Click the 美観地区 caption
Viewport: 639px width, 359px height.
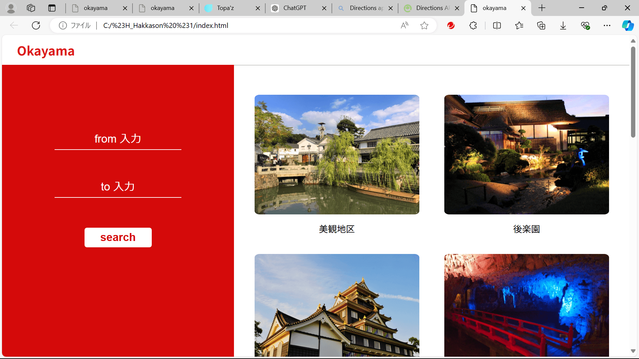337,229
